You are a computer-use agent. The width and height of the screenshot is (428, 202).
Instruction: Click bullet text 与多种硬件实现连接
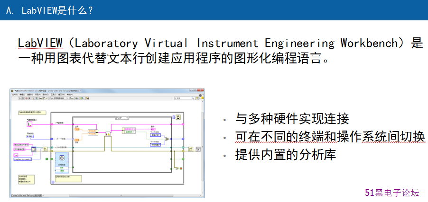[292, 118]
